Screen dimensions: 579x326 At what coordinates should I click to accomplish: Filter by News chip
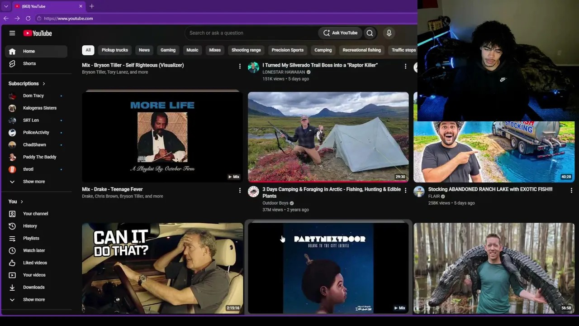tap(144, 50)
